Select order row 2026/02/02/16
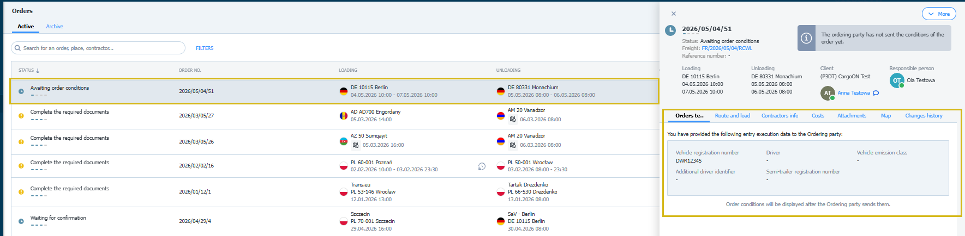The width and height of the screenshot is (965, 236). 335,166
